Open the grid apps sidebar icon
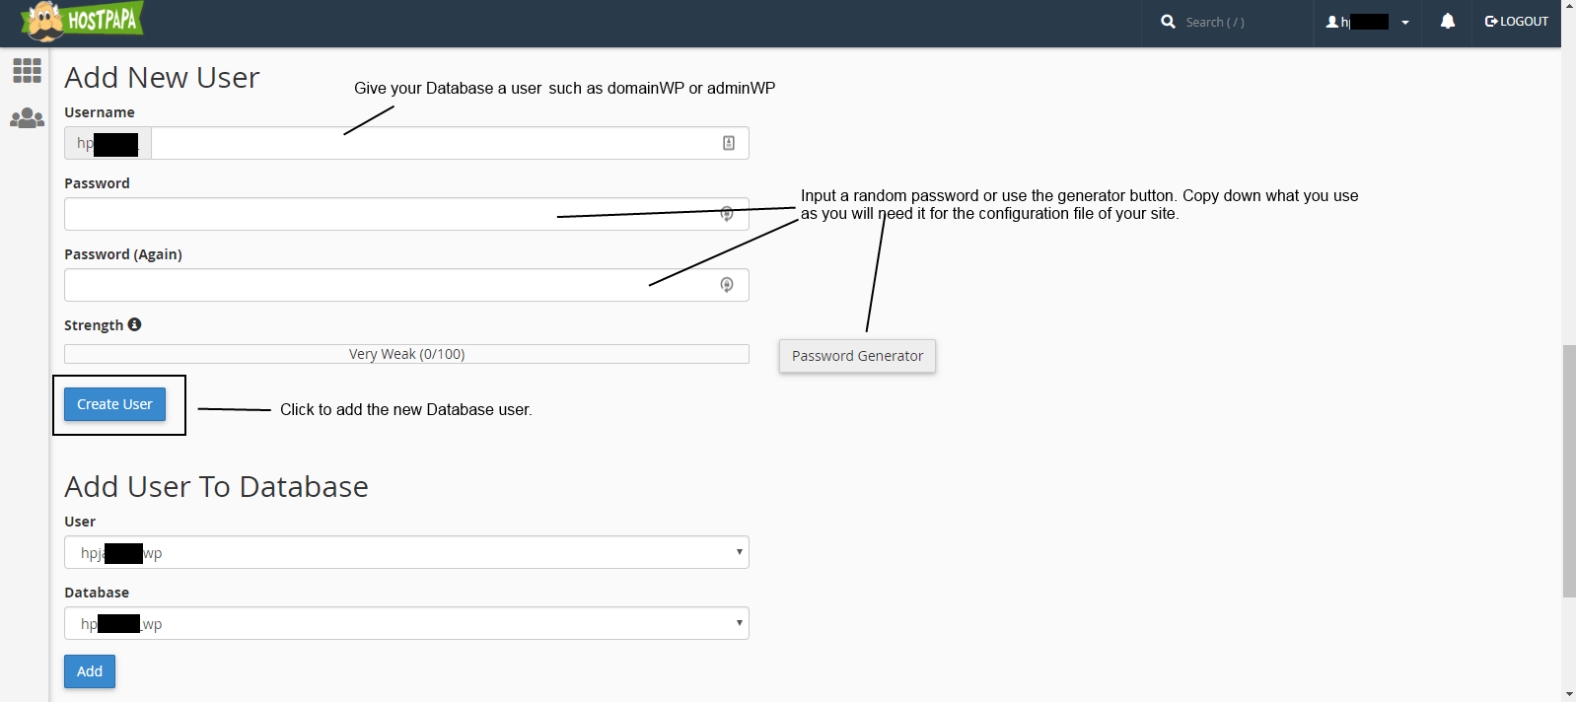This screenshot has width=1576, height=702. (x=27, y=70)
